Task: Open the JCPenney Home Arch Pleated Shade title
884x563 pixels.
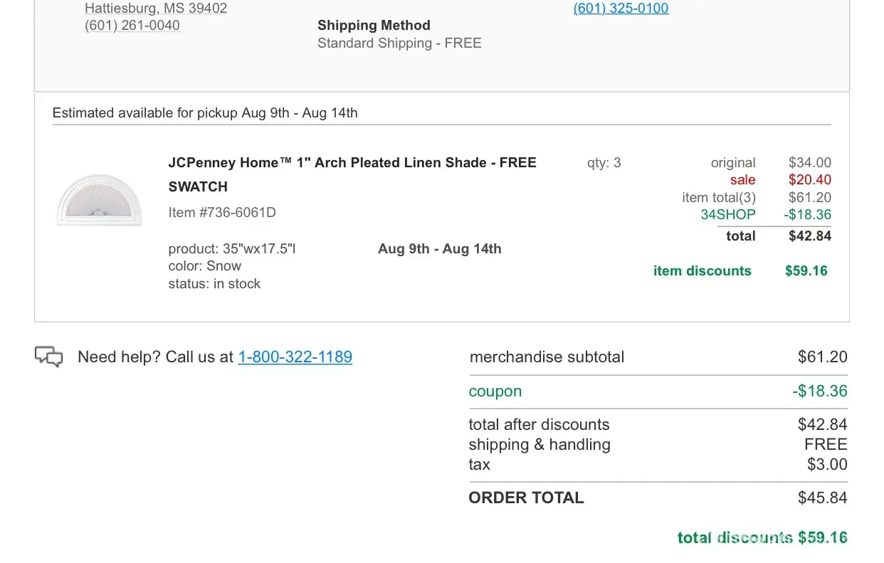Action: click(x=352, y=163)
